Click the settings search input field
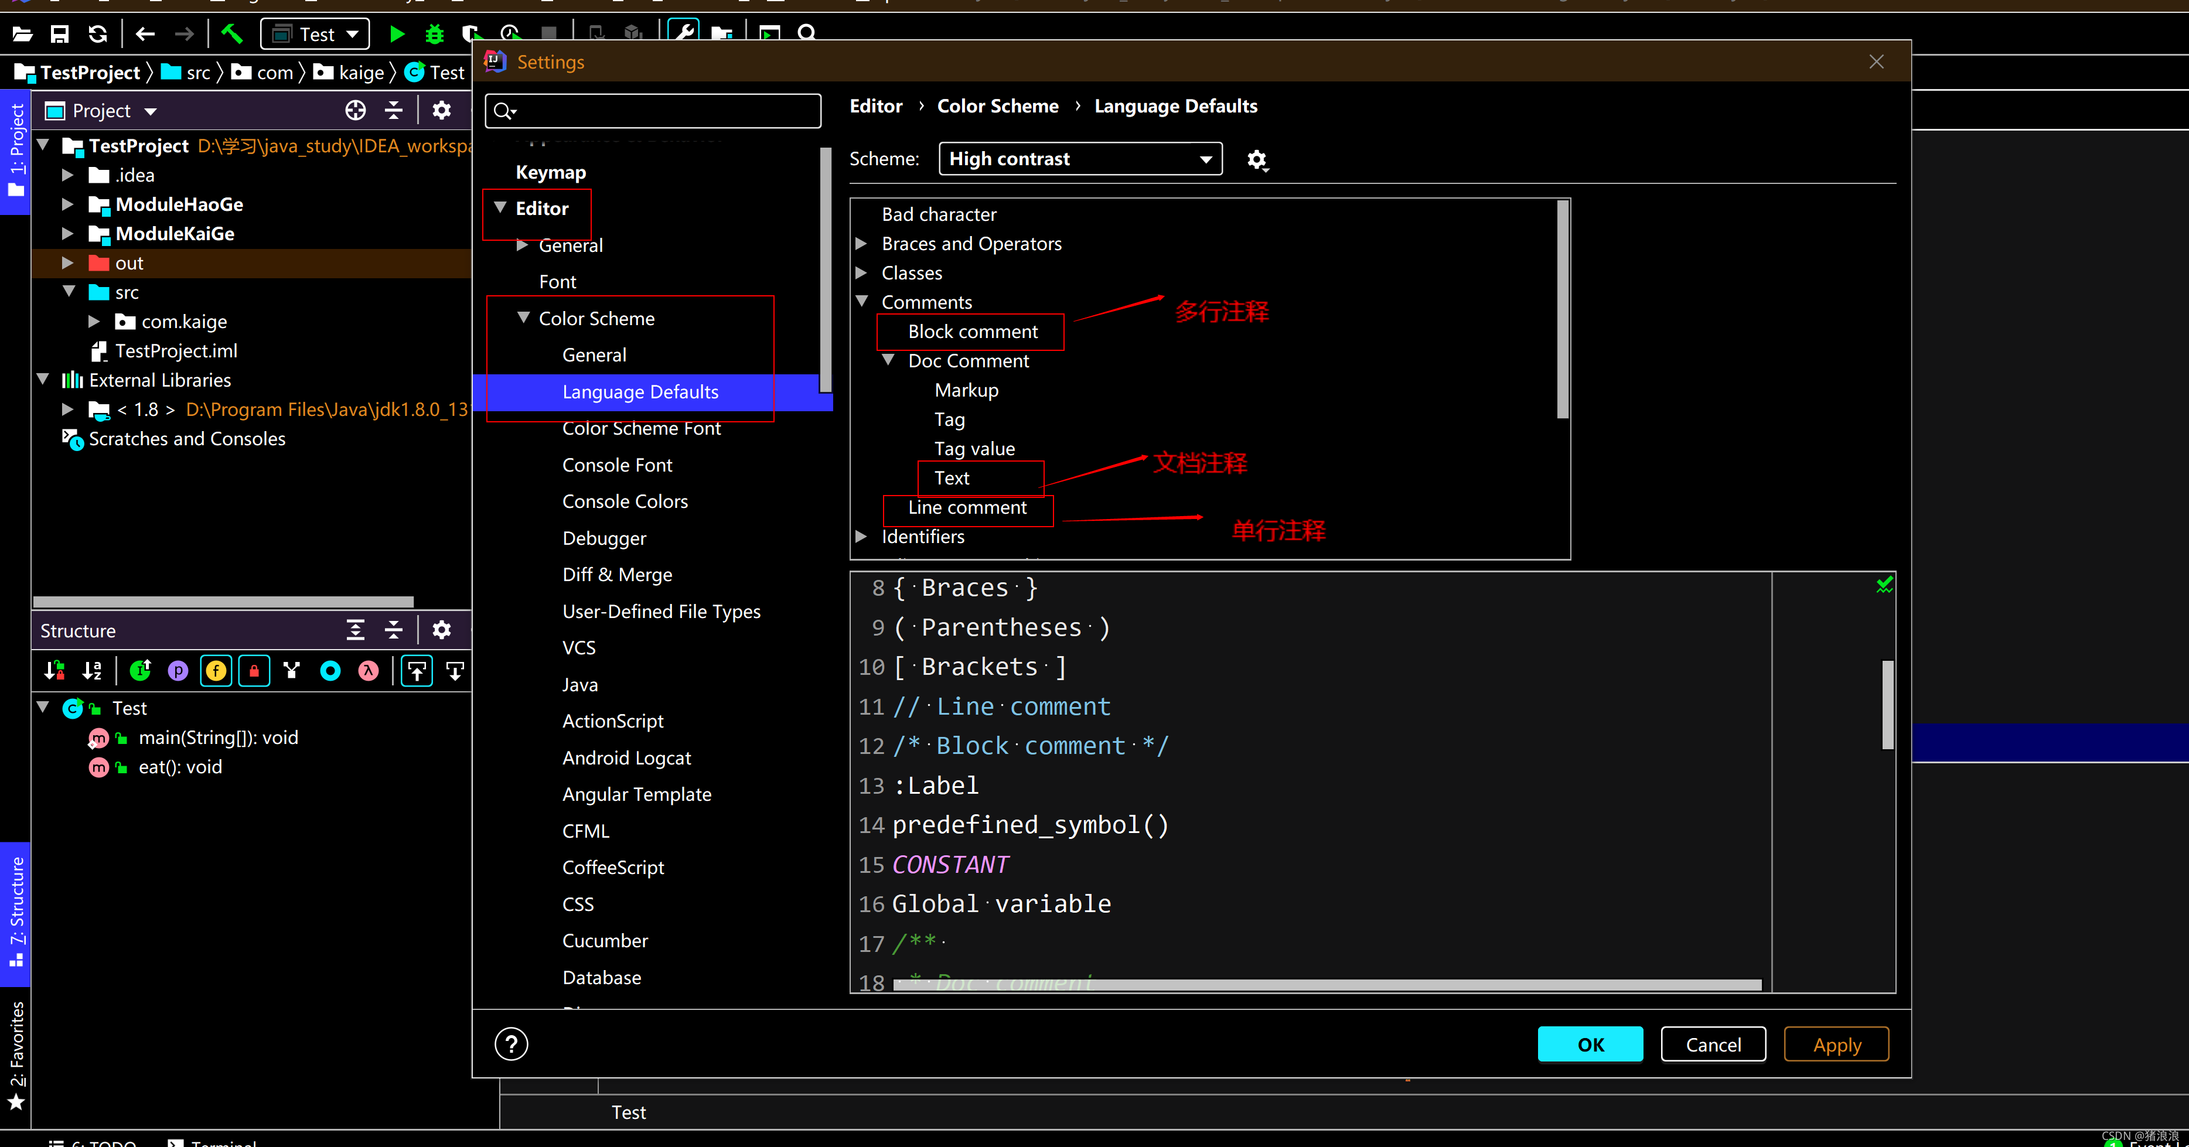 tap(653, 111)
